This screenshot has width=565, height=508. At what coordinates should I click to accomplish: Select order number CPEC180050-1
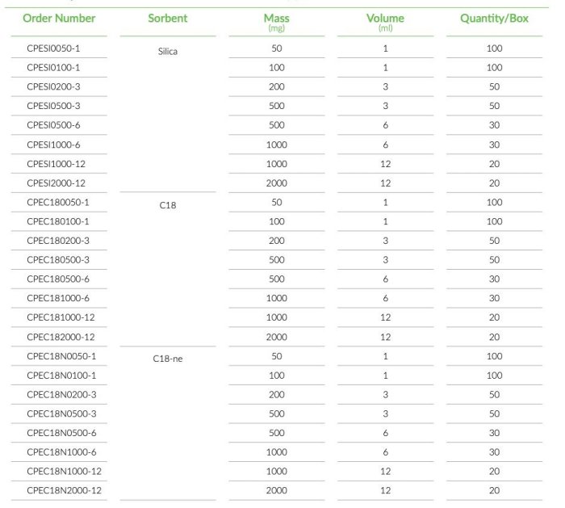click(x=57, y=202)
